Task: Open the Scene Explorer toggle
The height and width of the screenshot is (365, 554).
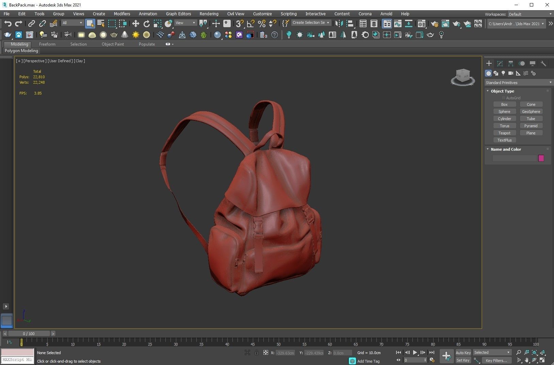Action: tap(363, 23)
